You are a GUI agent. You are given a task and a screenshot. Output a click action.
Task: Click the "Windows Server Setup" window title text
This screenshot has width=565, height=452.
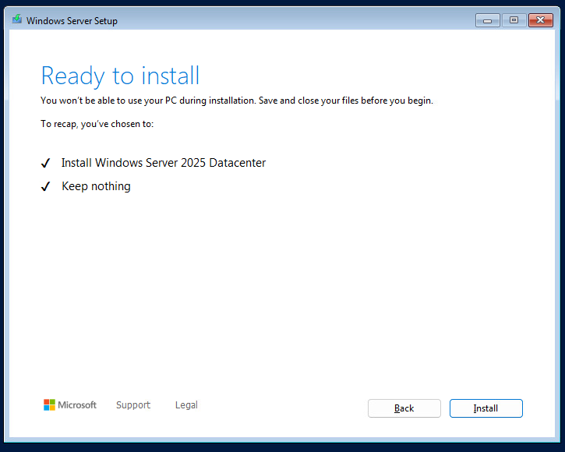(x=72, y=21)
